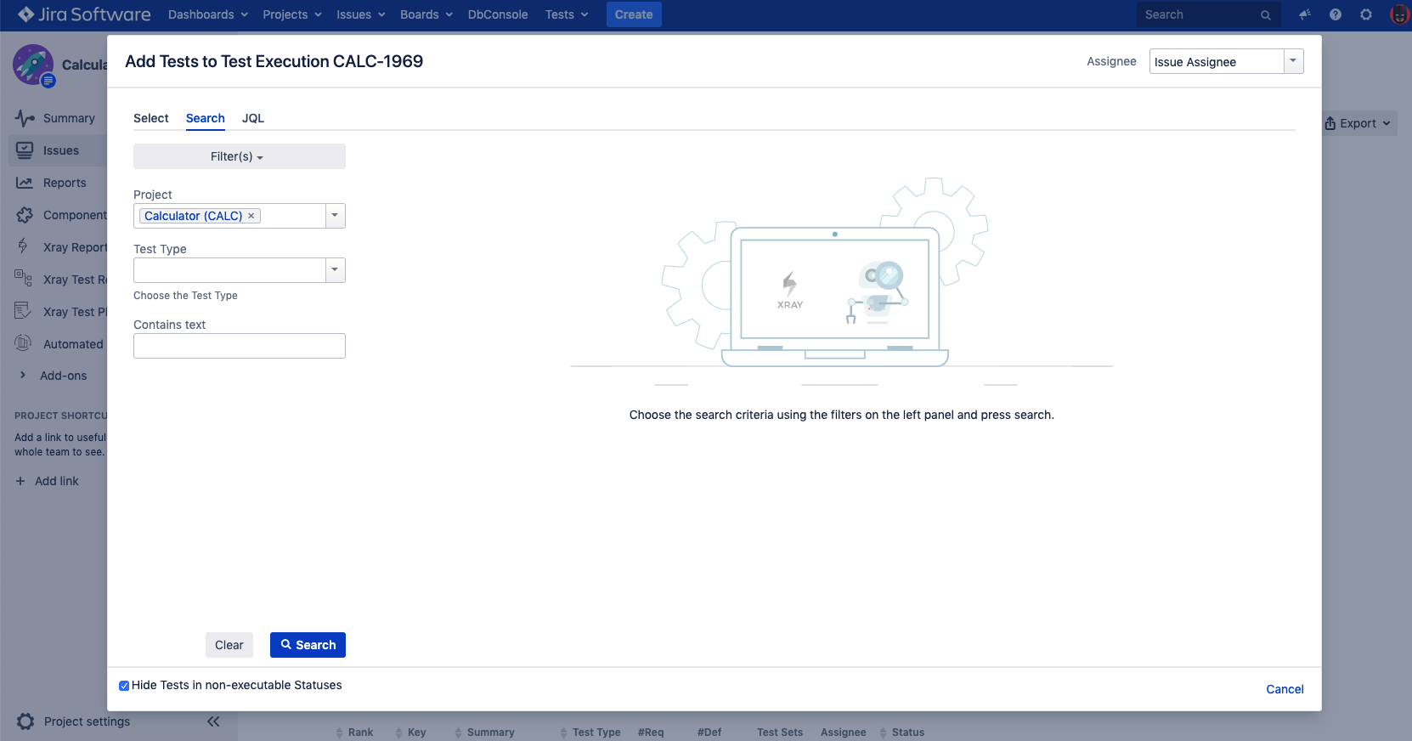Screen dimensions: 1412x741
Task: Open DbConsole in the top menu
Action: (498, 14)
